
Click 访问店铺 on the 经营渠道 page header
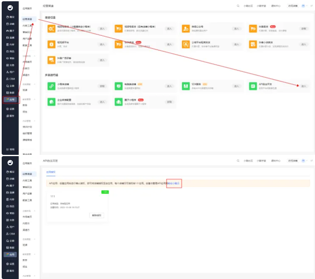point(293,6)
